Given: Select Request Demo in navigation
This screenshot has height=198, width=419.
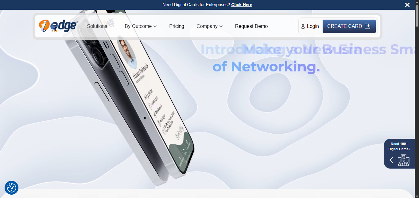Looking at the screenshot, I should point(251,26).
